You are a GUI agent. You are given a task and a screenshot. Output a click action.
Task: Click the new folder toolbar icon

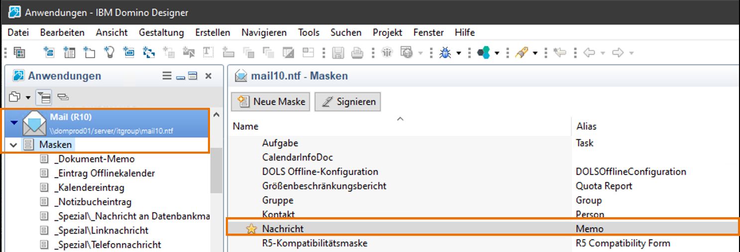tap(89, 53)
